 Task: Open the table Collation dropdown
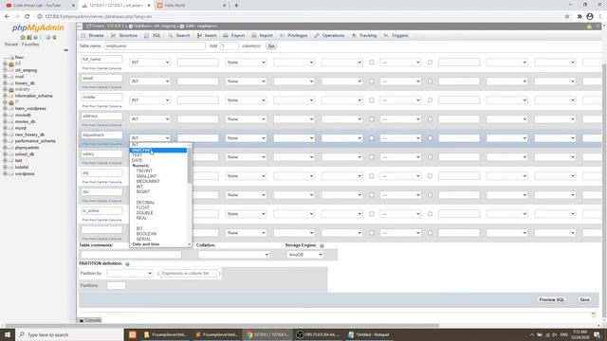pyautogui.click(x=233, y=255)
